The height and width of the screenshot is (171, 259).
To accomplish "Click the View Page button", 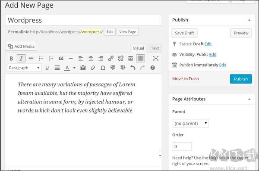I will [x=127, y=32].
